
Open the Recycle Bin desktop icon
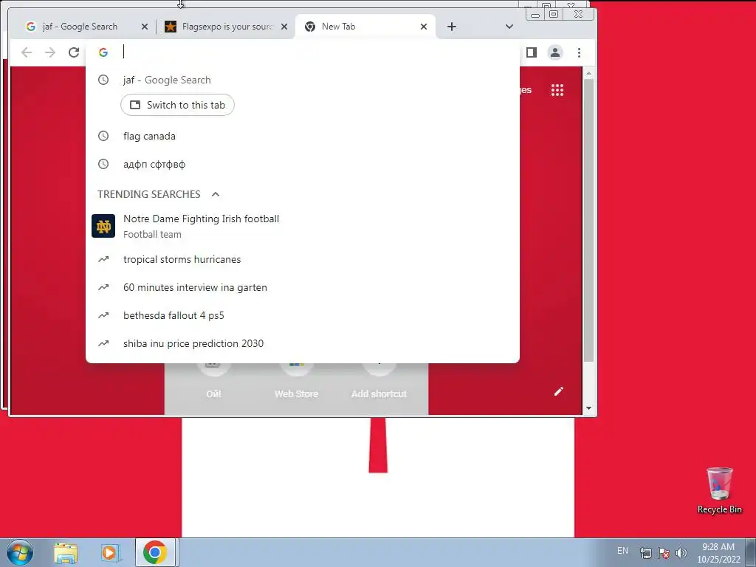pyautogui.click(x=719, y=490)
